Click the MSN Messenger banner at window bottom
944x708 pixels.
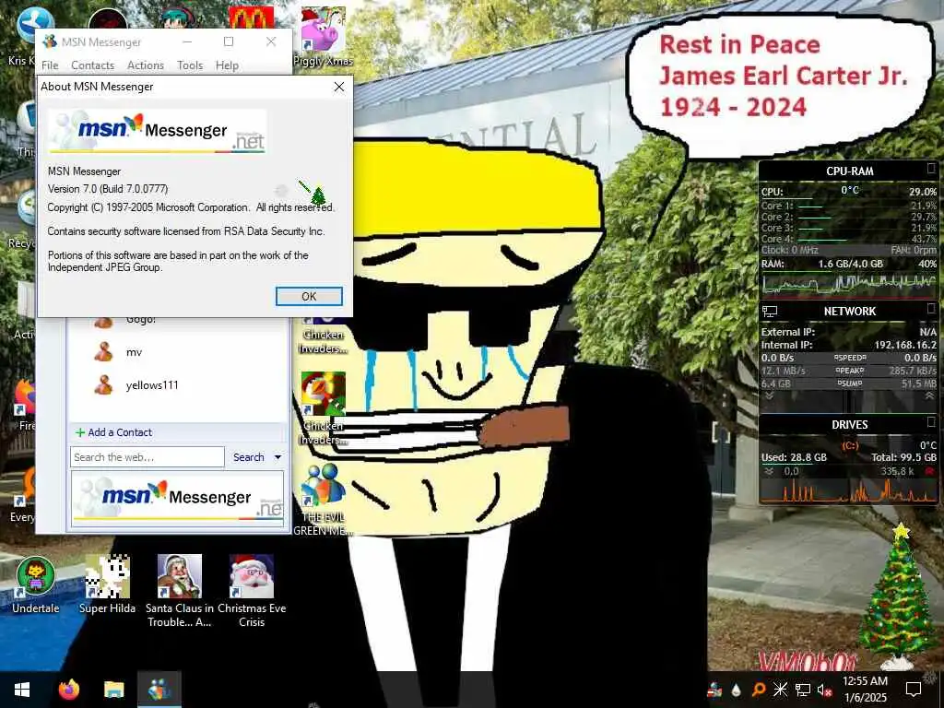point(178,499)
